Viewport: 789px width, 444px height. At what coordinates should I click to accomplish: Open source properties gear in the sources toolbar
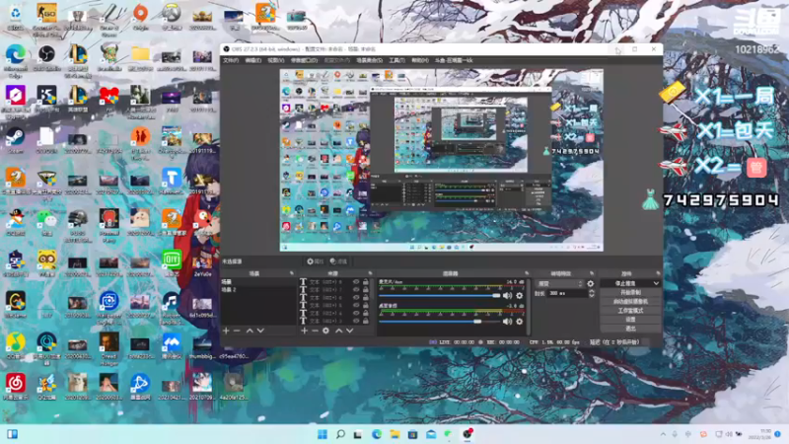pyautogui.click(x=326, y=331)
